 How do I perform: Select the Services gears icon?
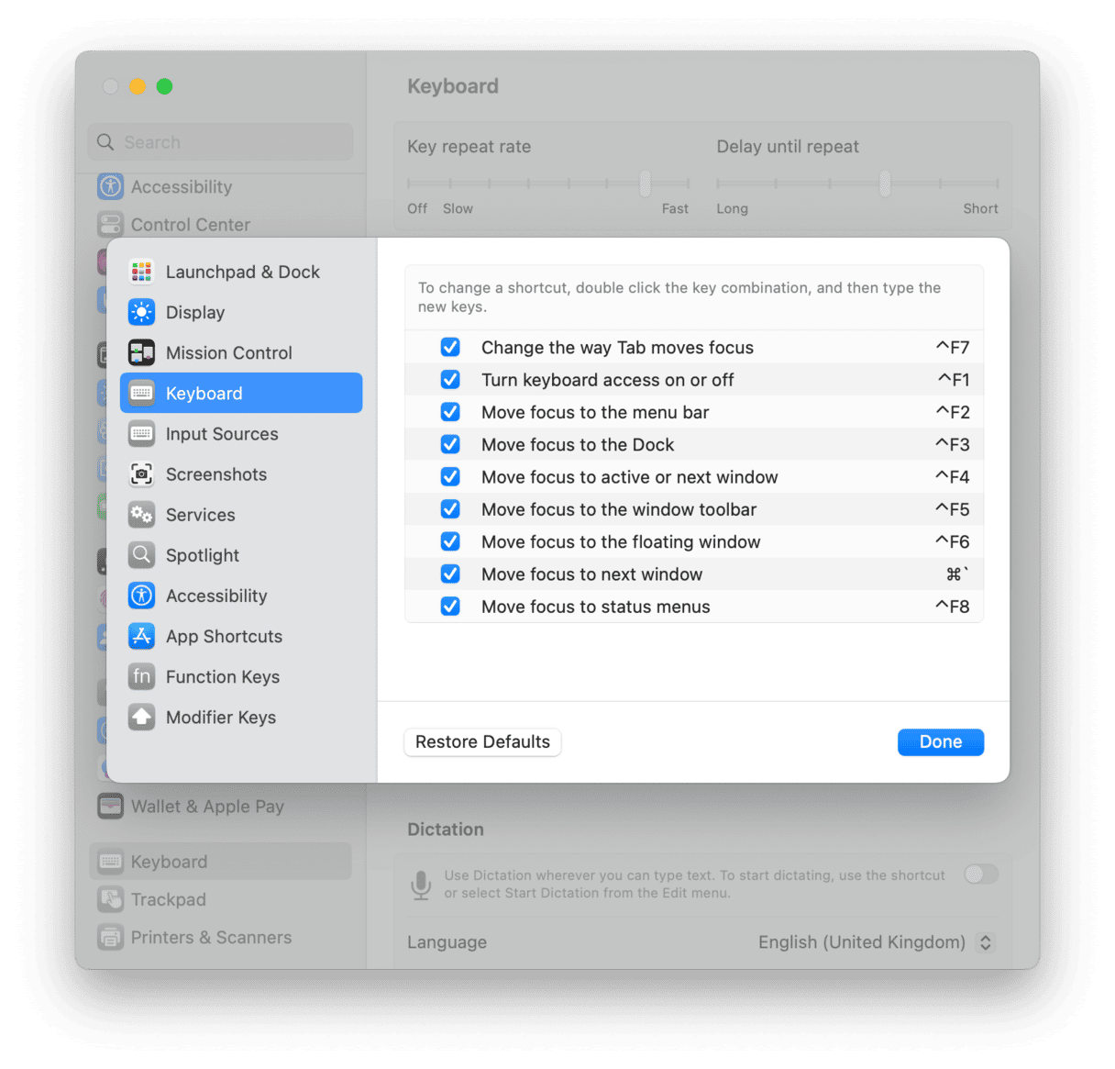pos(141,515)
